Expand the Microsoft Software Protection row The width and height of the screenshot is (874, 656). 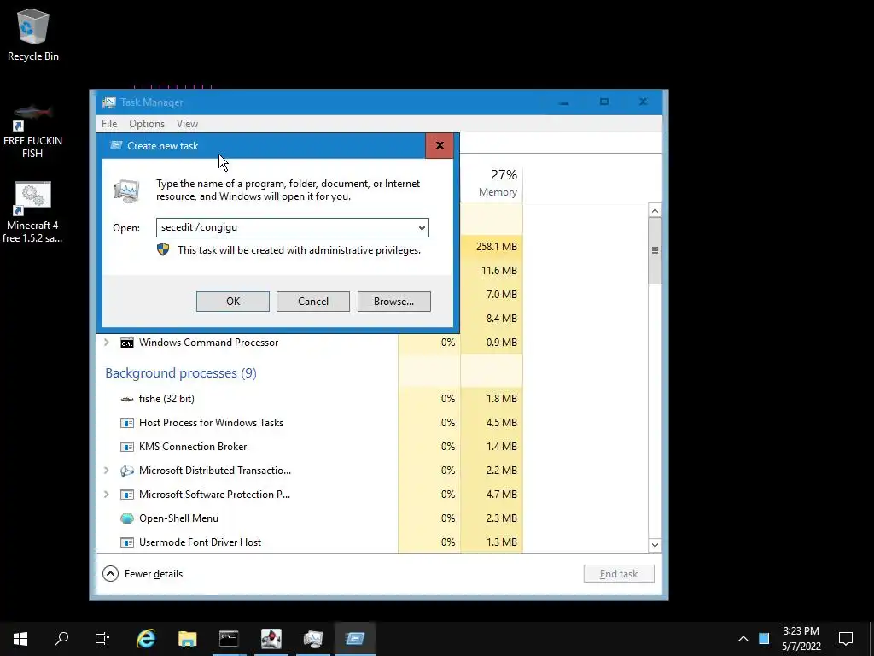pos(107,495)
